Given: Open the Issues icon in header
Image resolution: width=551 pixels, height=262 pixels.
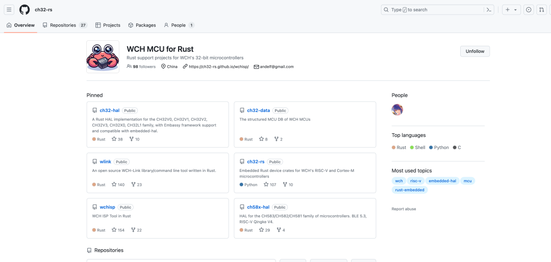Looking at the screenshot, I should click(529, 10).
